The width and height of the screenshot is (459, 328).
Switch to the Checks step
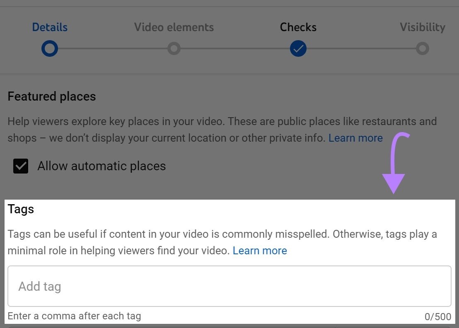tap(298, 27)
